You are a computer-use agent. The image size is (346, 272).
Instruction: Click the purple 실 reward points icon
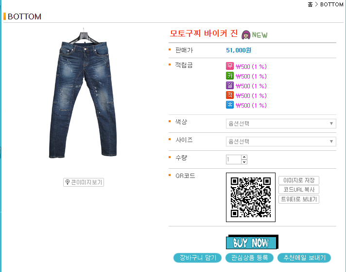(230, 85)
